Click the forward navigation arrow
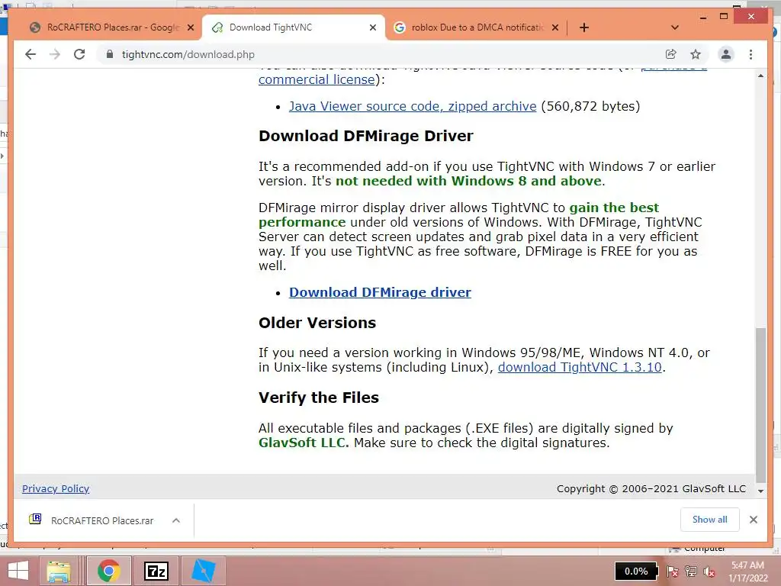781x586 pixels. click(55, 54)
